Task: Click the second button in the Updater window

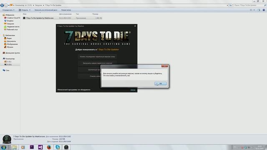Action: (x=97, y=63)
